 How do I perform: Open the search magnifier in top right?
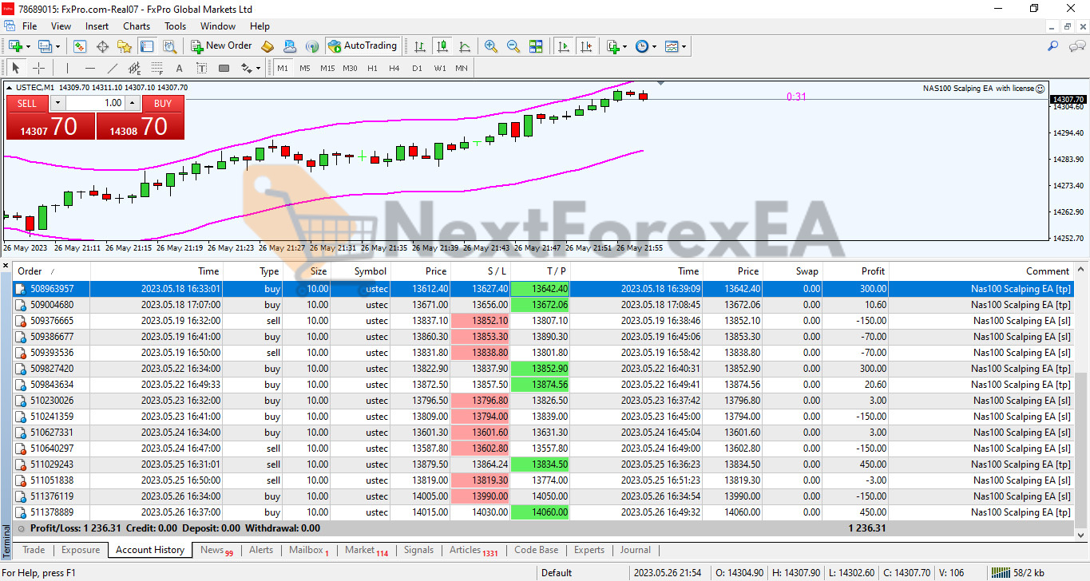[1053, 46]
